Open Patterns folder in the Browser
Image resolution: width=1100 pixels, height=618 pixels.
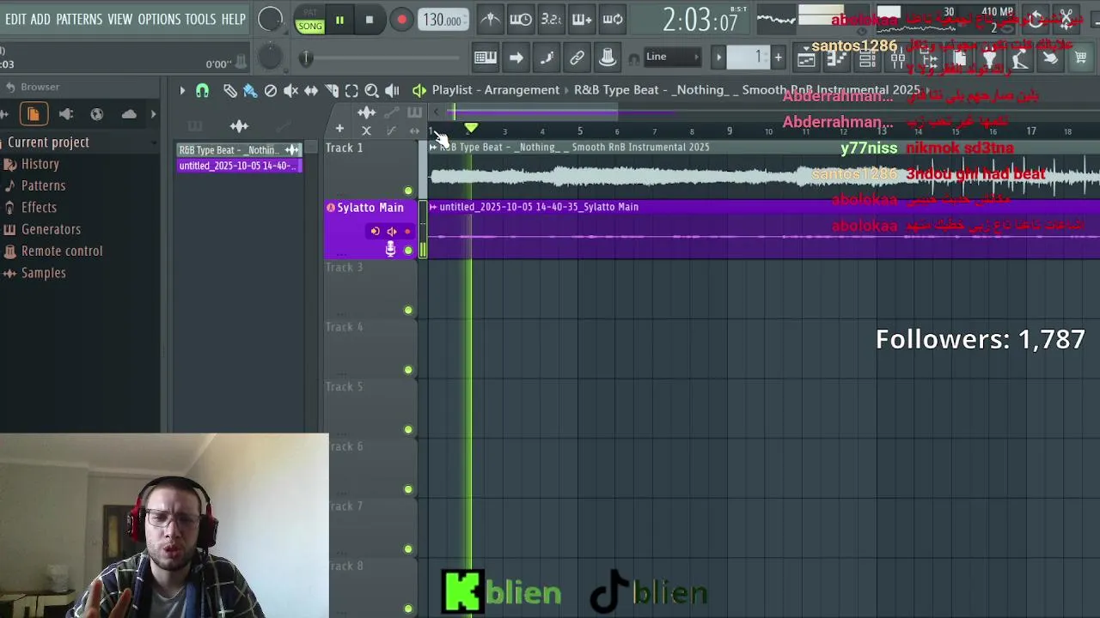point(43,185)
